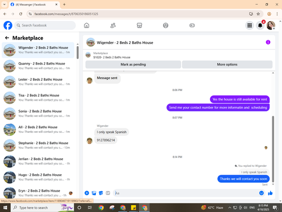This screenshot has height=212, width=282.
Task: Open Sonia 2 Beds 2 Baths conversation
Action: coord(38,114)
